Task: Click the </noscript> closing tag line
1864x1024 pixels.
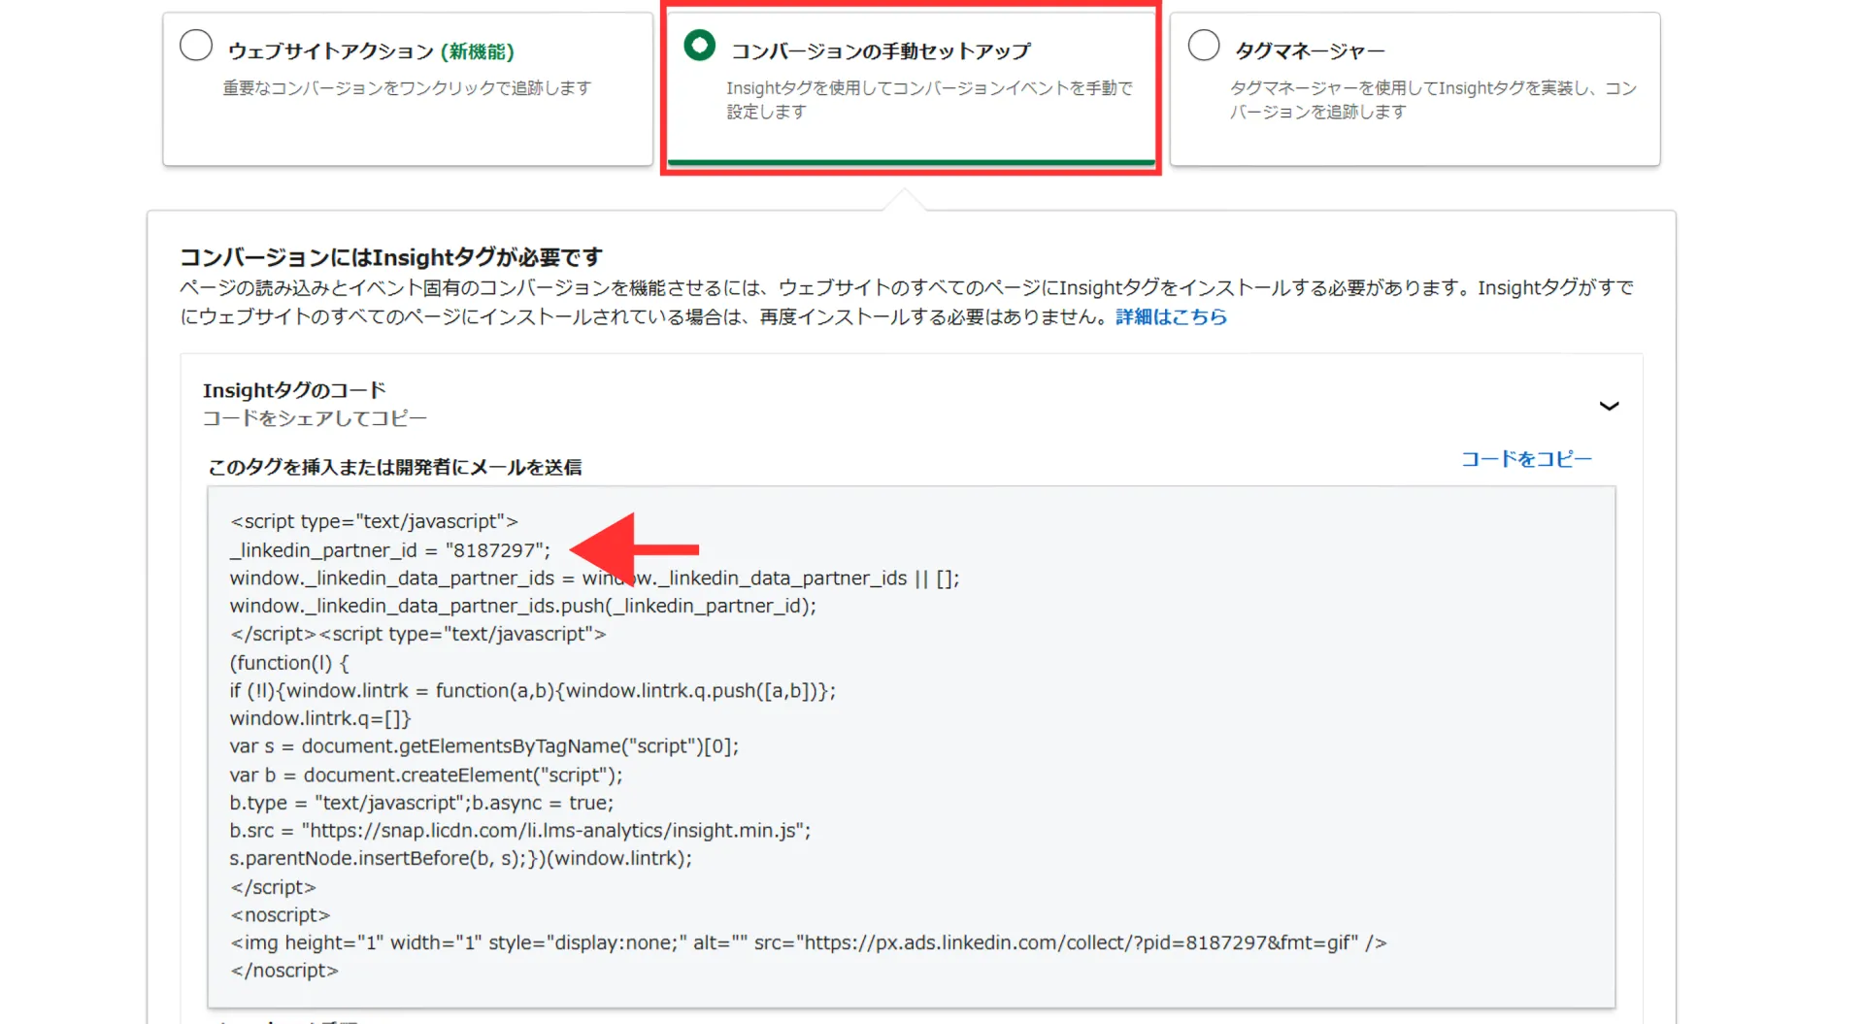Action: [284, 971]
